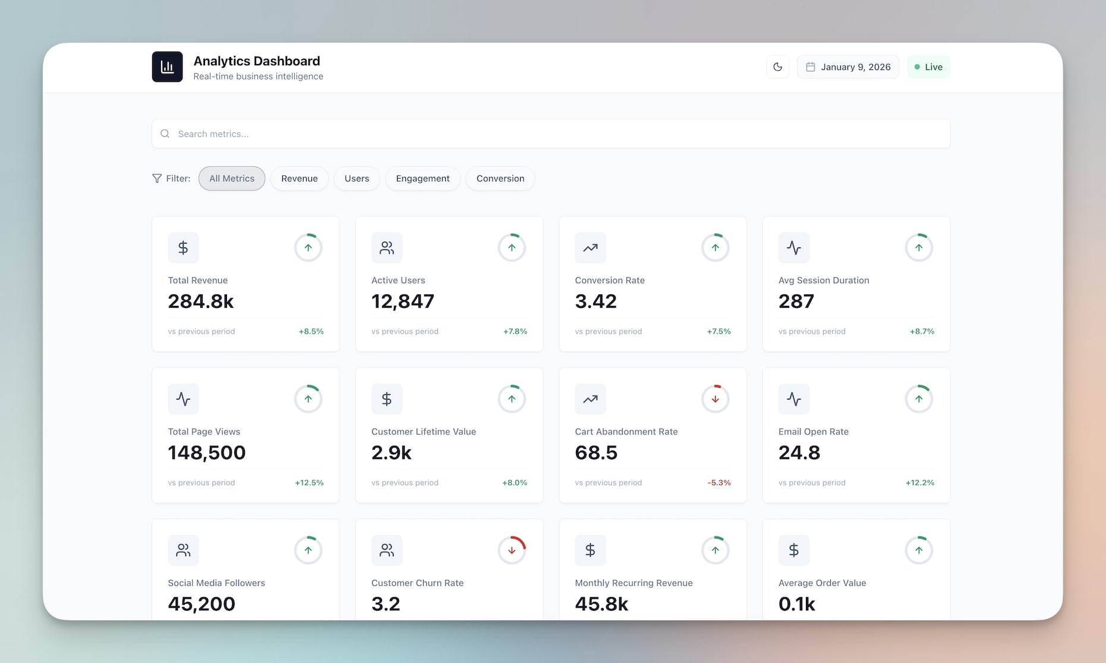This screenshot has height=663, width=1106.
Task: Click the activity icon on Total Page Views
Action: click(183, 399)
